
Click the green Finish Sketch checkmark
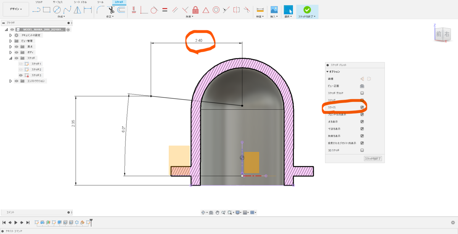point(307,10)
